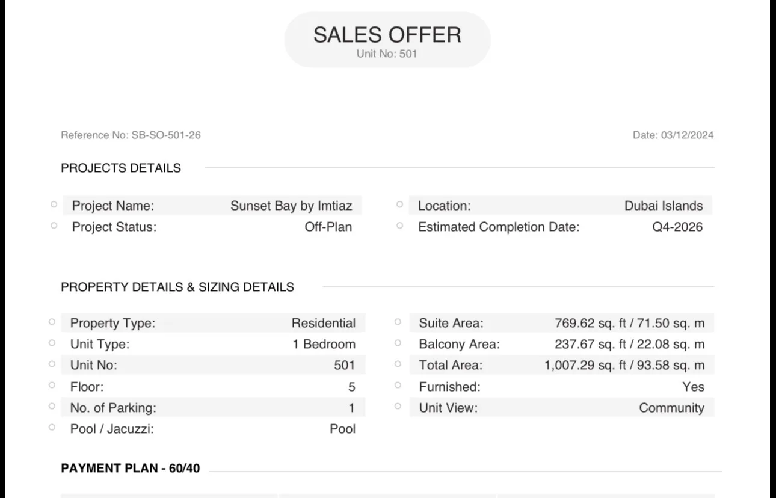Select the Sunset Bay by Imtiaz value

291,206
